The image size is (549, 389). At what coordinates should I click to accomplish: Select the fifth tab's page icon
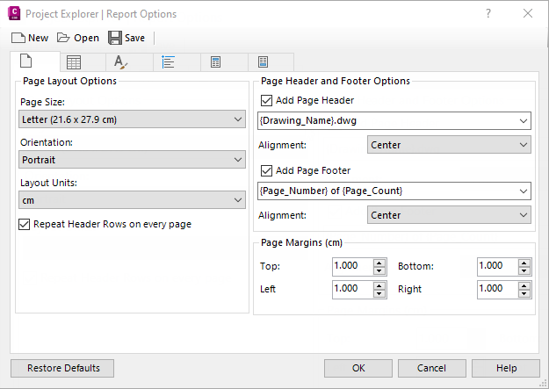(x=216, y=62)
